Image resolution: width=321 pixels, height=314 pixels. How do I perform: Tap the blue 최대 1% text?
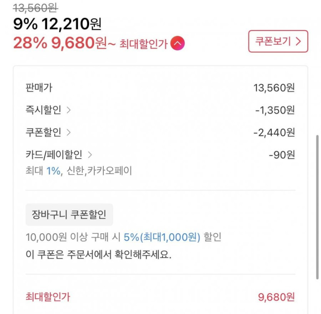click(53, 171)
